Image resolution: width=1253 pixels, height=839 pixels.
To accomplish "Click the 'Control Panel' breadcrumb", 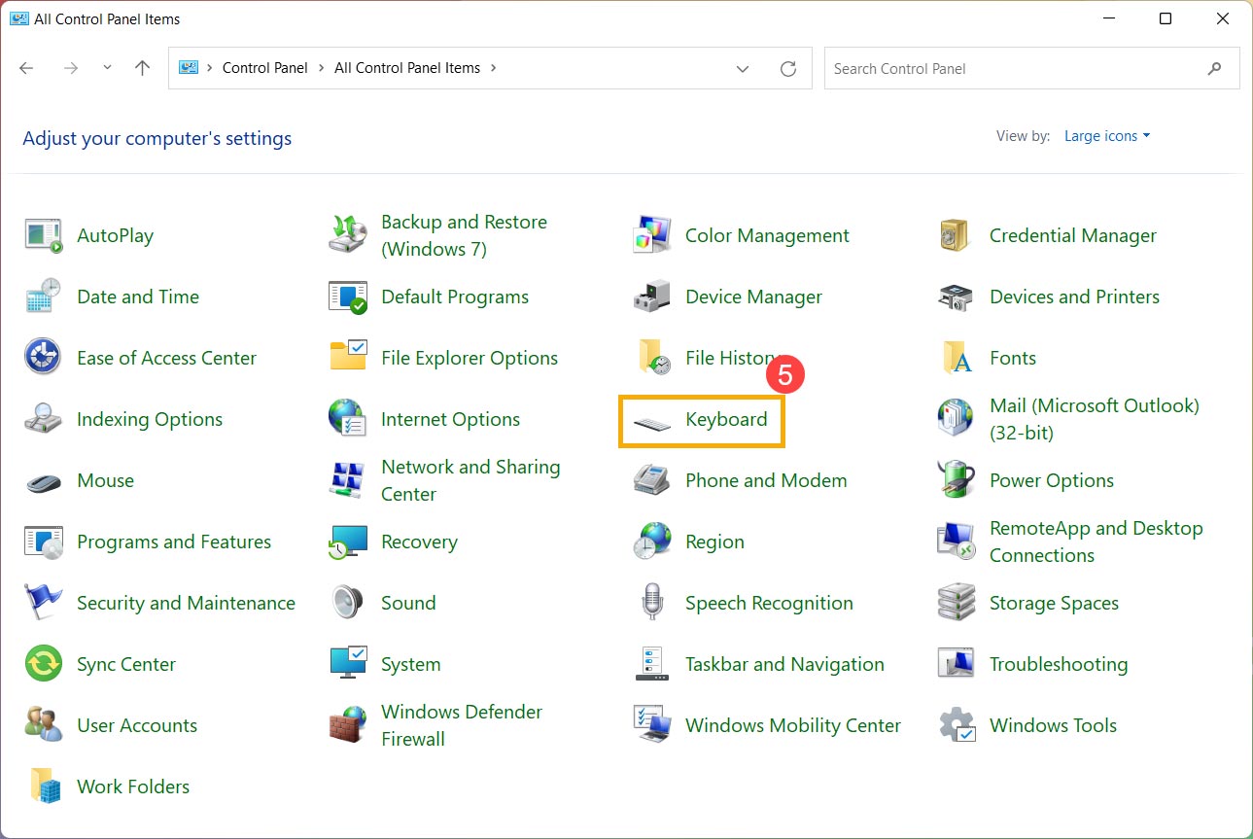I will (x=264, y=68).
